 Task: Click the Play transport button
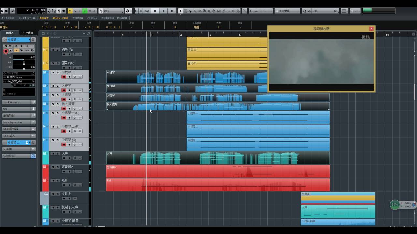(164, 11)
